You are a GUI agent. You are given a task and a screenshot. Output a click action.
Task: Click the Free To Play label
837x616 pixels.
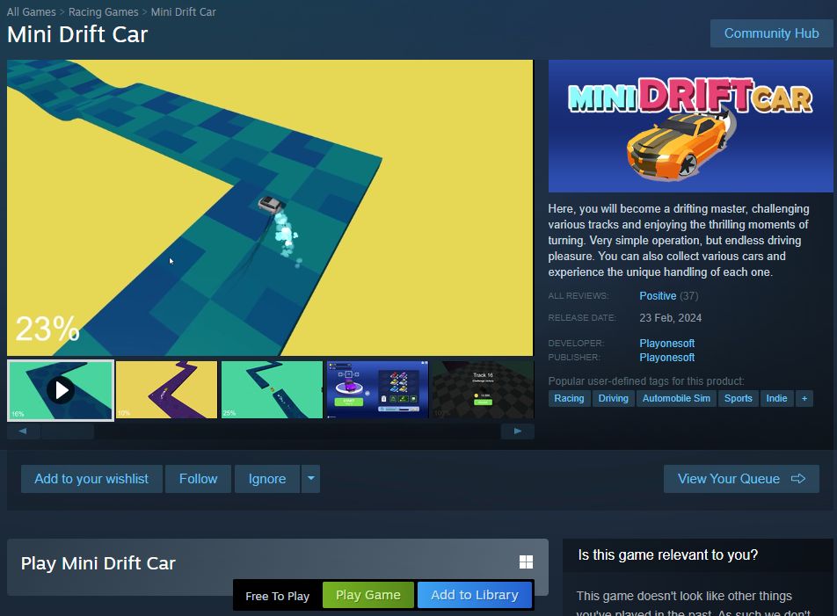[277, 597]
